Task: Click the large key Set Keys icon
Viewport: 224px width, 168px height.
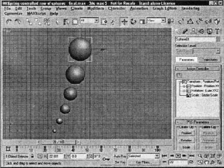Action: [106, 159]
